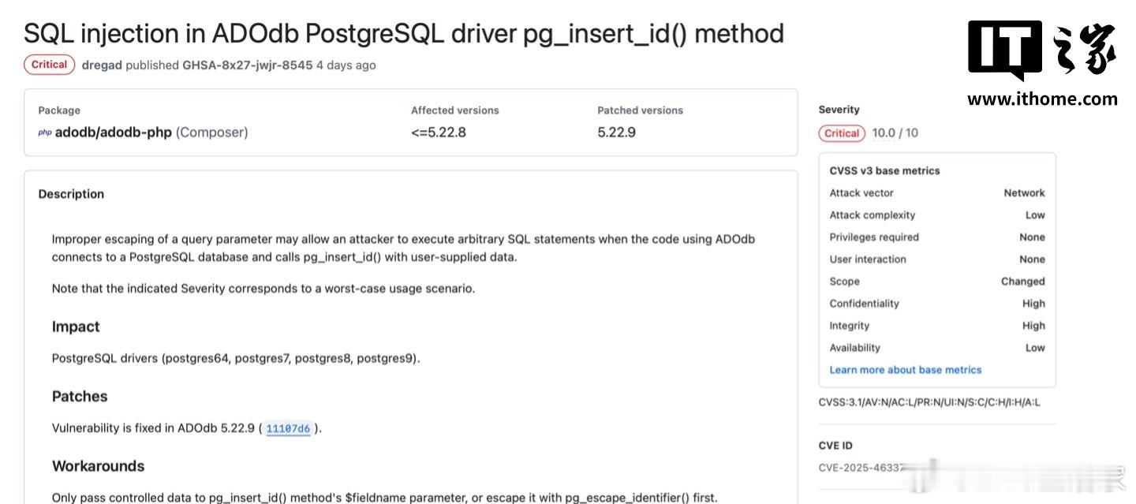This screenshot has width=1136, height=504.
Task: Click the Impact heading
Action: (76, 327)
